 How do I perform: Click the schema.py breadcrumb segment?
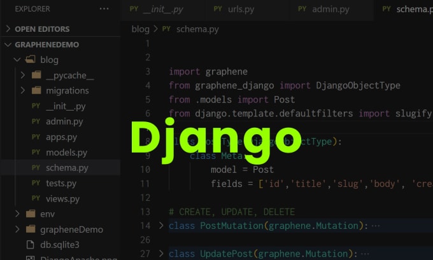tap(197, 29)
